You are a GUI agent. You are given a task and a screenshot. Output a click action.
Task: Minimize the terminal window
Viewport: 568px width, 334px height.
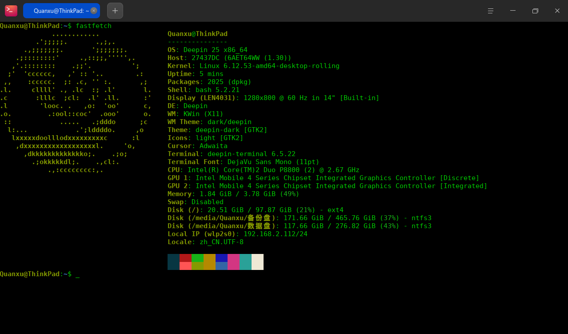click(x=513, y=11)
